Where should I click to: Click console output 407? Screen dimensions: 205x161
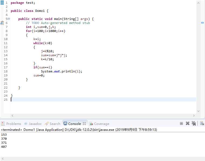pos(4,147)
